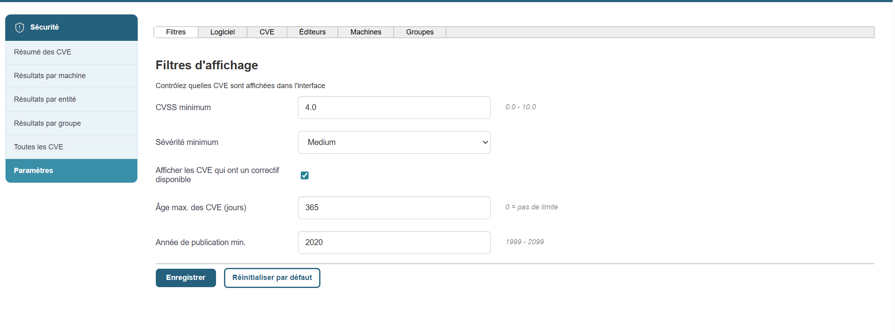The height and width of the screenshot is (332, 895).
Task: Switch to the CVE tab
Action: click(267, 32)
